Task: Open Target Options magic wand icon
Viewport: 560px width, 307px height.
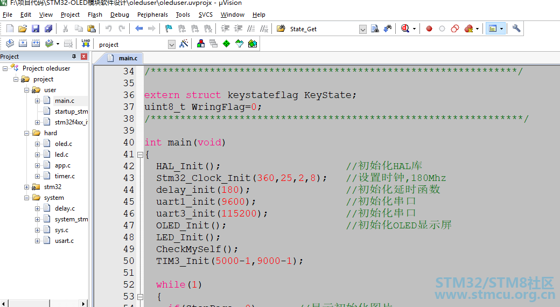Action: click(x=184, y=44)
